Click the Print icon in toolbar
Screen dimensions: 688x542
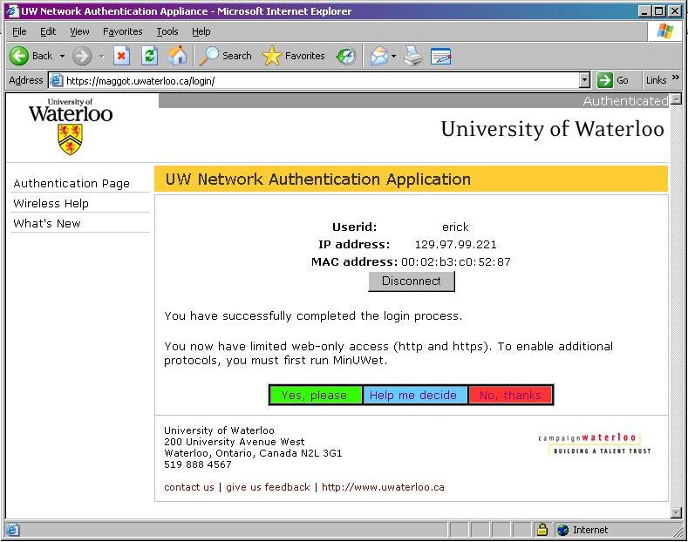tap(413, 56)
